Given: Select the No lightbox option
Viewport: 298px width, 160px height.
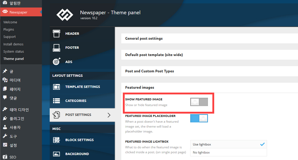Looking at the screenshot, I should coord(229,152).
